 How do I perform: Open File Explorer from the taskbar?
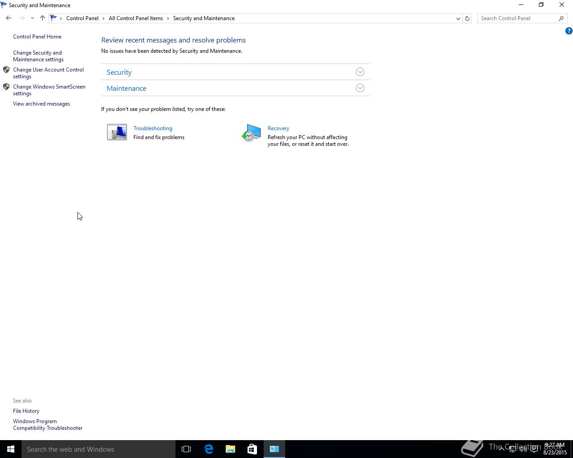(x=231, y=449)
